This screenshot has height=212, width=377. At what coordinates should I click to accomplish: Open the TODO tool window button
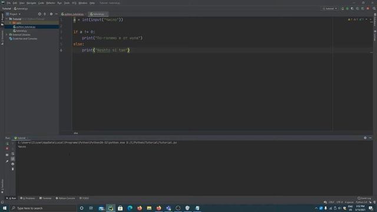click(x=84, y=198)
